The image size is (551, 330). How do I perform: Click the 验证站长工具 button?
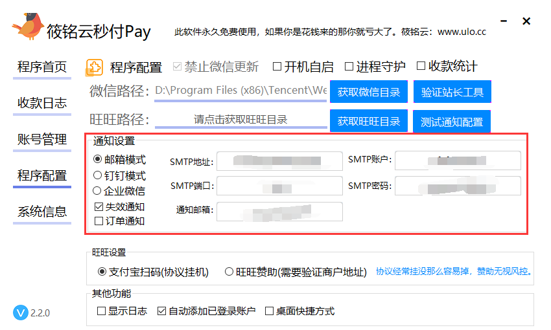click(452, 92)
